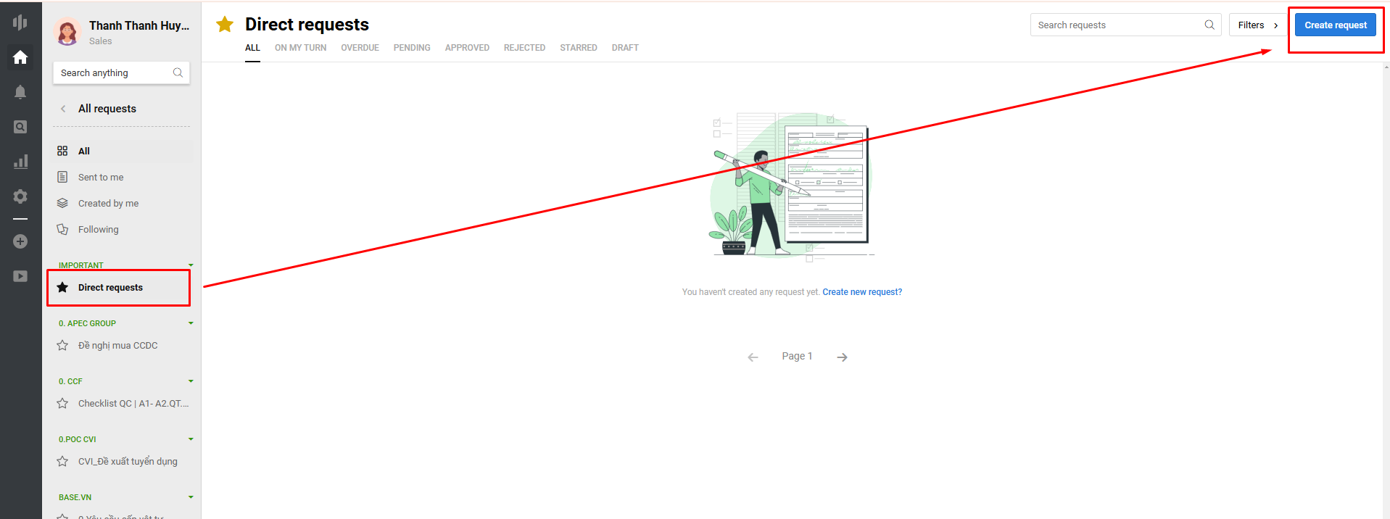1390x519 pixels.
Task: Open the search page icon in rail
Action: click(x=20, y=127)
